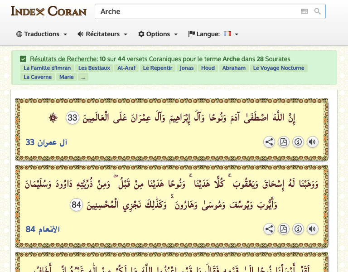Open the Traductions dropdown
348x272 pixels.
[42, 34]
